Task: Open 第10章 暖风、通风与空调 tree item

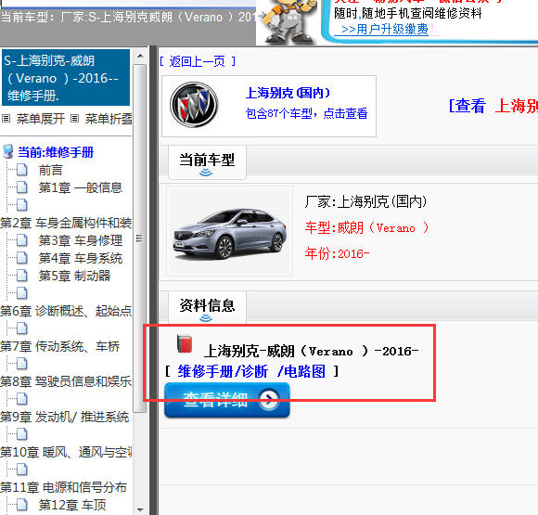Action: tap(66, 452)
